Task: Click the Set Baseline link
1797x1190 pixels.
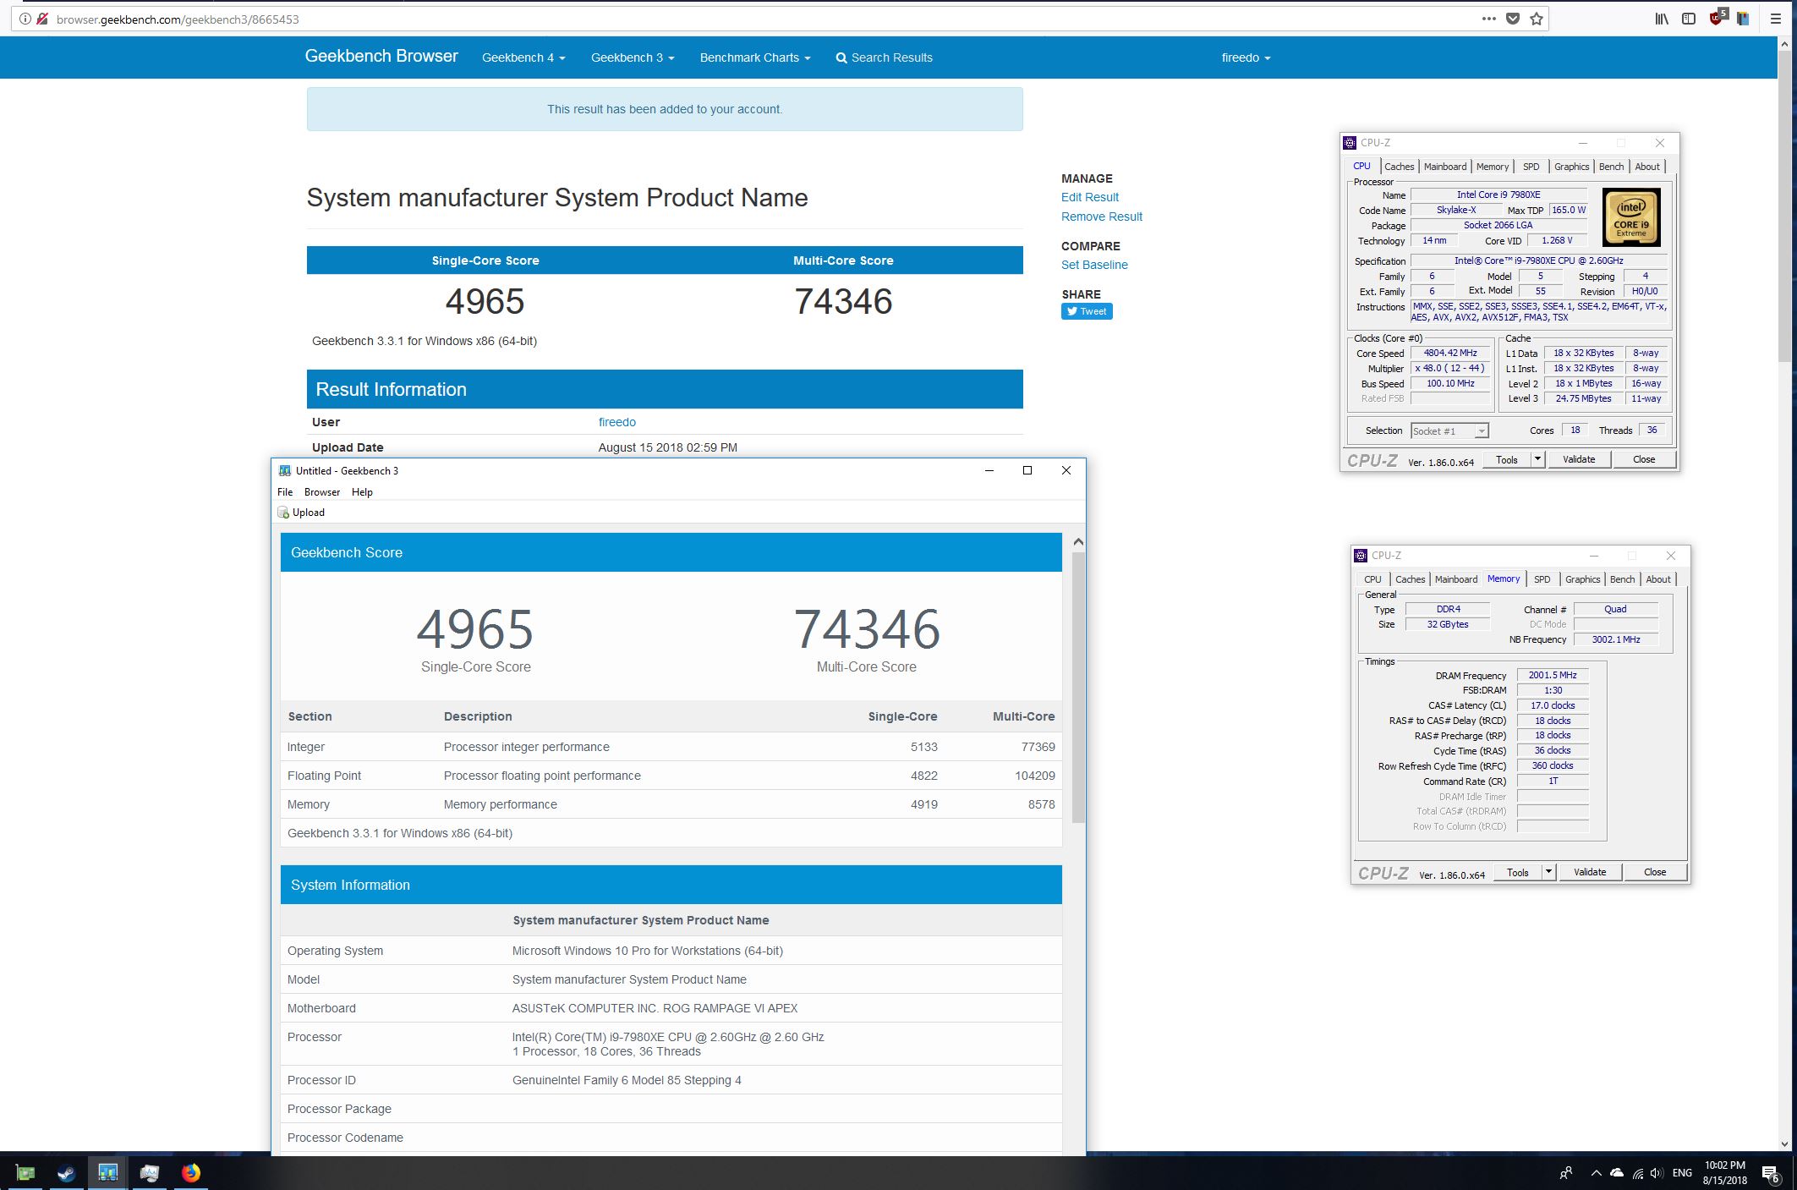Action: point(1094,265)
